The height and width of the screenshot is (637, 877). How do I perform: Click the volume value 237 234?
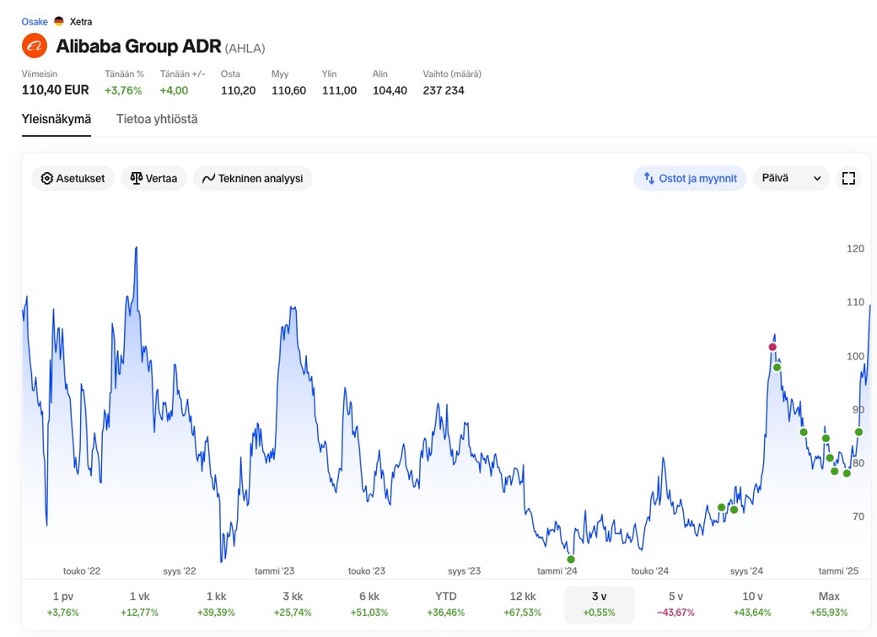pos(444,90)
